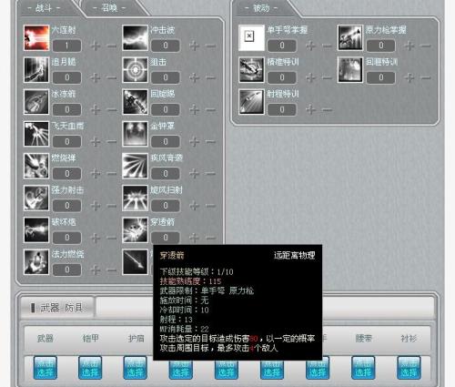Click 点击选择 button under 武器
455x387 pixels.
pos(45,368)
